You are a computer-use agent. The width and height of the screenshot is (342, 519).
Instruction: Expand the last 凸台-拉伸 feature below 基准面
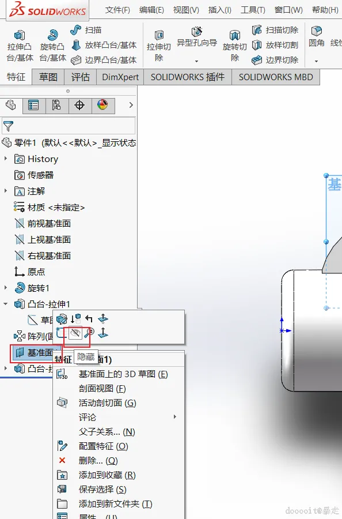click(6, 368)
